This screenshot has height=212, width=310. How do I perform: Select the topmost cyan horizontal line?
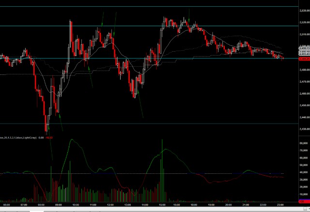pos(145,7)
